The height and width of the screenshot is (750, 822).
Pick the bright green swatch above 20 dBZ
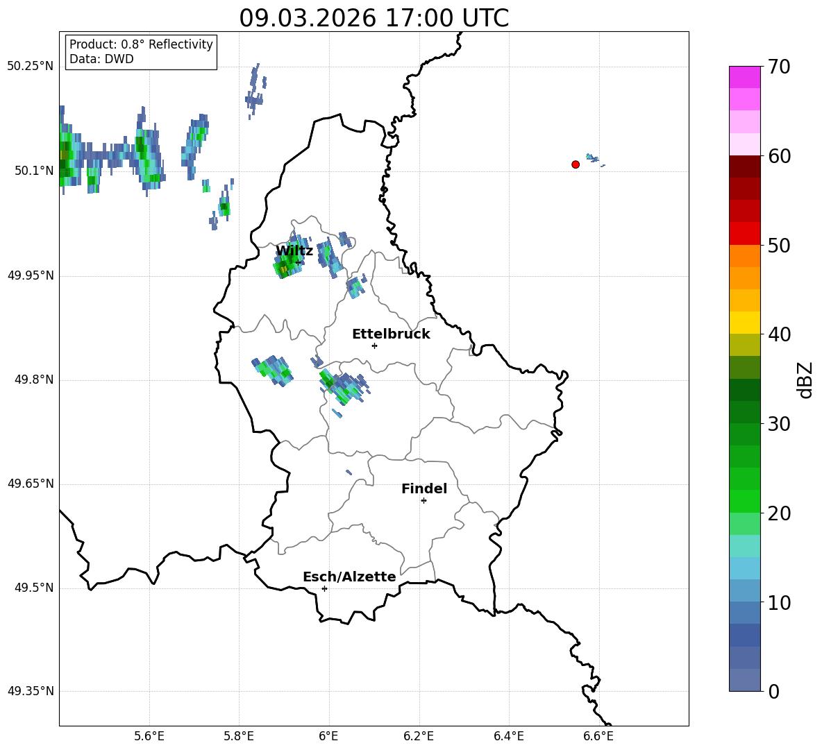[x=744, y=501]
